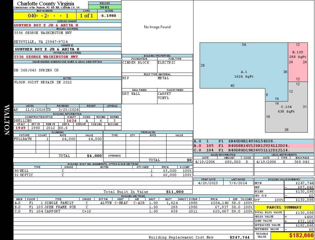Click the FULLBATH plumbing fixture row
This screenshot has height=240, width=315.
click(x=58, y=139)
